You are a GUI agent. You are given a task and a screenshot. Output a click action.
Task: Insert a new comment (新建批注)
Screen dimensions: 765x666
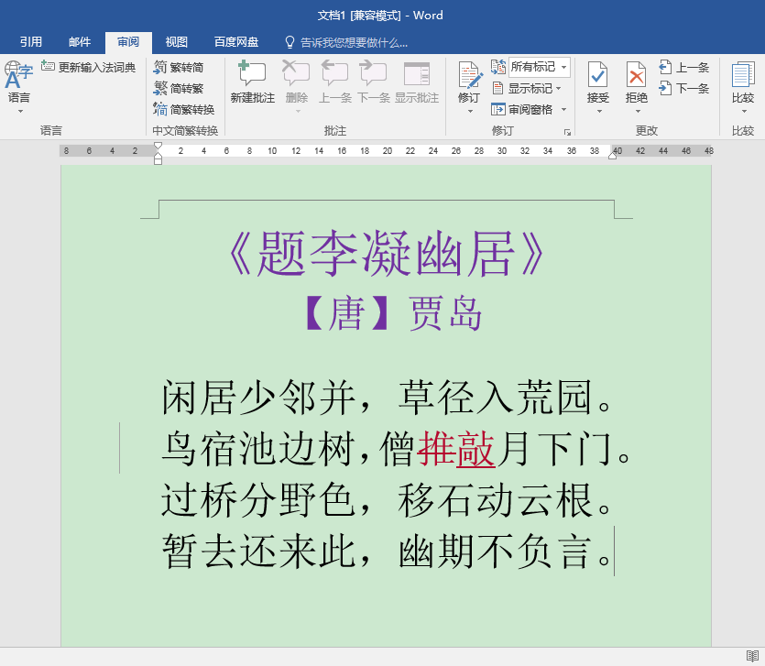[x=252, y=82]
